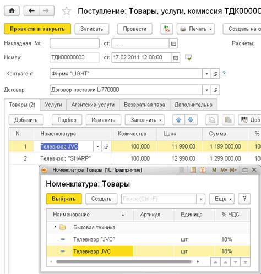Open dropdown for Телевизор JVC cell
This screenshot has width=261, height=274.
(x=97, y=146)
